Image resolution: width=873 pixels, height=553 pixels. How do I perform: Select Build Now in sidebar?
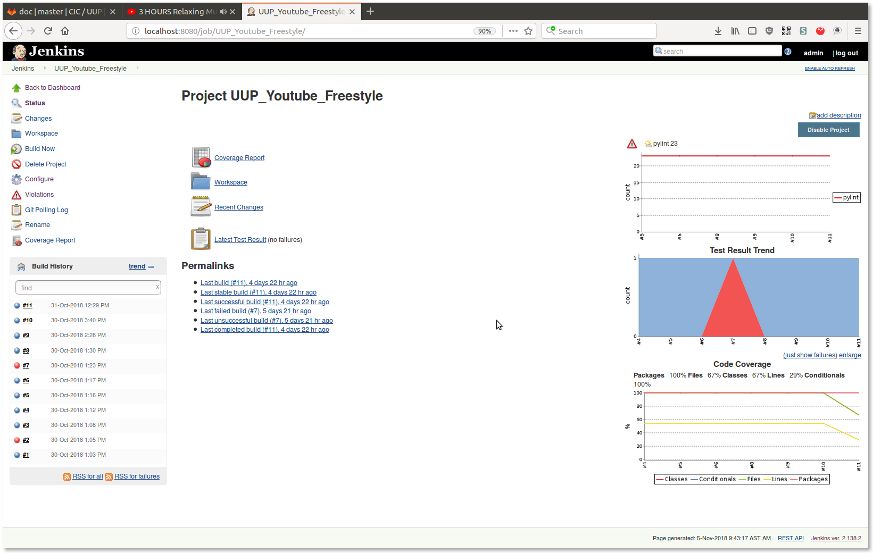tap(40, 149)
